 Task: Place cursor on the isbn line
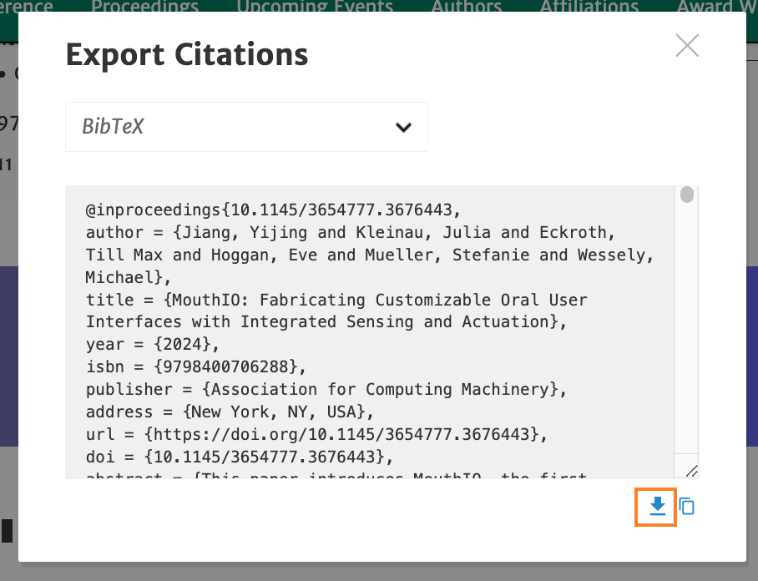tap(196, 366)
